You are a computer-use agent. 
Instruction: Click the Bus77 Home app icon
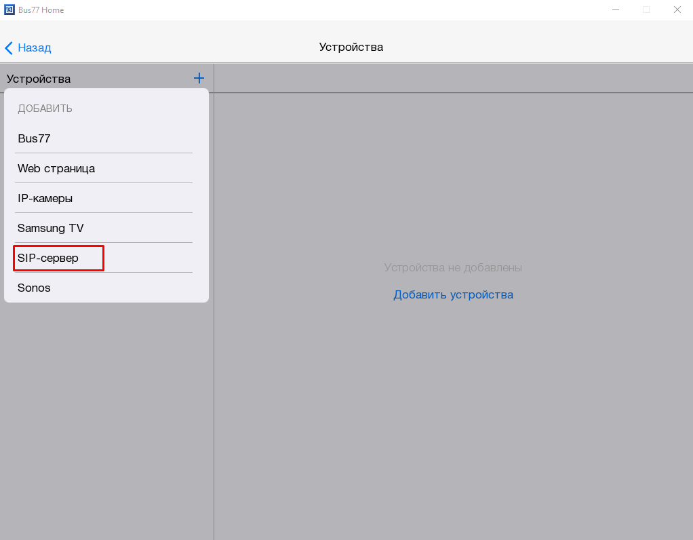click(9, 9)
